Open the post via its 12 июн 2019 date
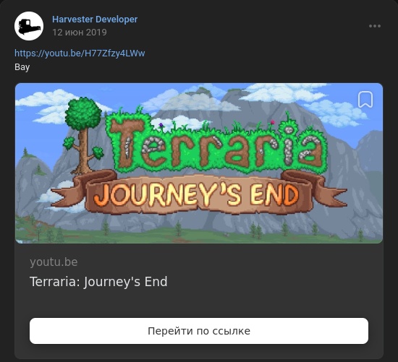 [x=80, y=33]
